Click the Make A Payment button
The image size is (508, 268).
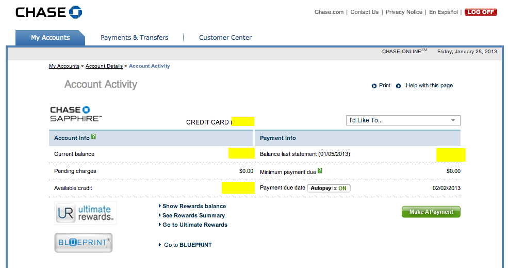pos(431,212)
